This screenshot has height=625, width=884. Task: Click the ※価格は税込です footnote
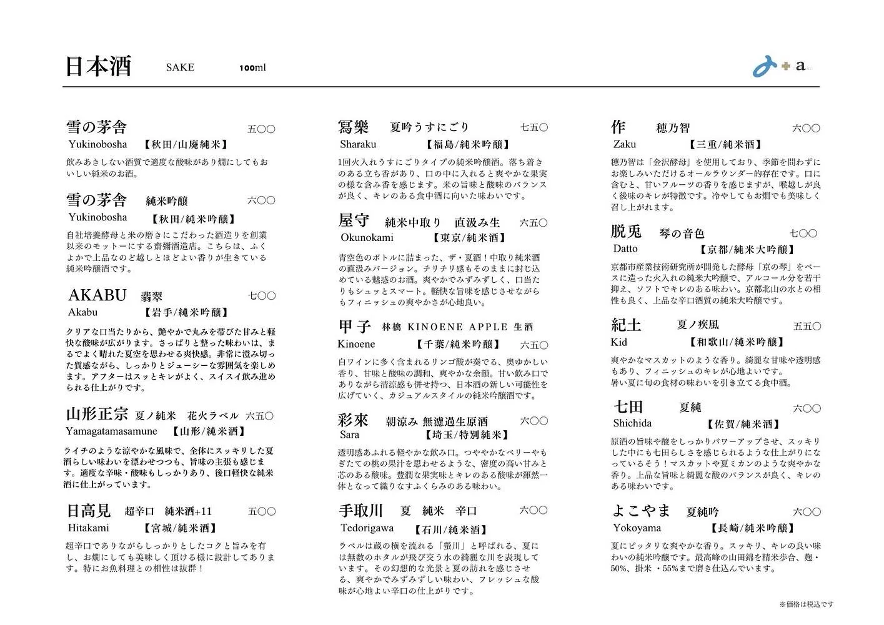click(806, 604)
